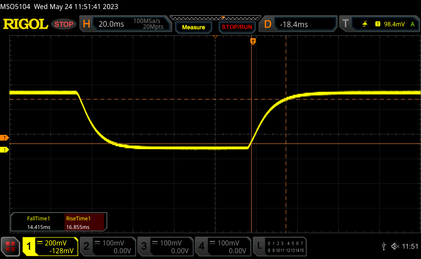This screenshot has width=421, height=259.
Task: Select the -18.4ms delay value
Action: 294,24
